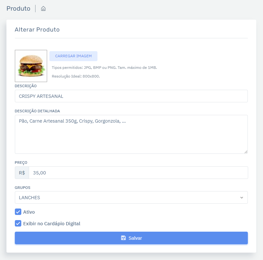
Task: Focus the Descrição field with CRISPY ARTESANAL
Action: click(x=131, y=96)
